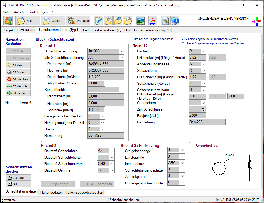Open the Einstellungen menu
The height and width of the screenshot is (203, 264).
pos(38,12)
